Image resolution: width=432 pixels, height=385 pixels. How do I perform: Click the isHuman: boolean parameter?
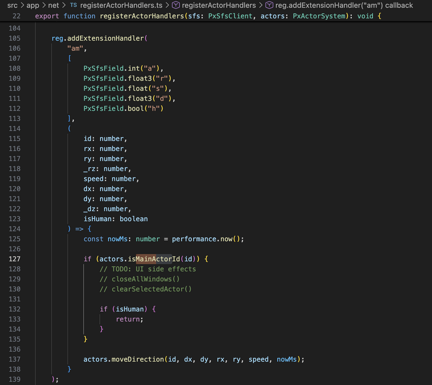point(115,219)
